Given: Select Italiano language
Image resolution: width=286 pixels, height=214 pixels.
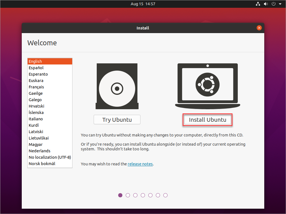Looking at the screenshot, I should tap(50, 119).
